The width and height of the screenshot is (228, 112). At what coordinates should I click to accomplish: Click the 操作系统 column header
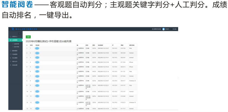(x=132, y=45)
